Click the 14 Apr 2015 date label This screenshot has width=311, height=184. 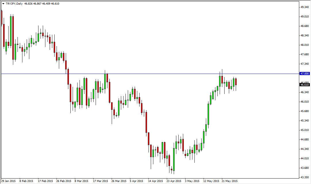pos(156,181)
